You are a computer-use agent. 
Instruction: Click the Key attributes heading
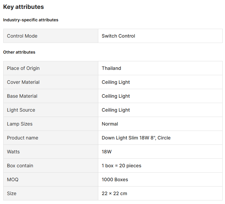pyautogui.click(x=23, y=7)
